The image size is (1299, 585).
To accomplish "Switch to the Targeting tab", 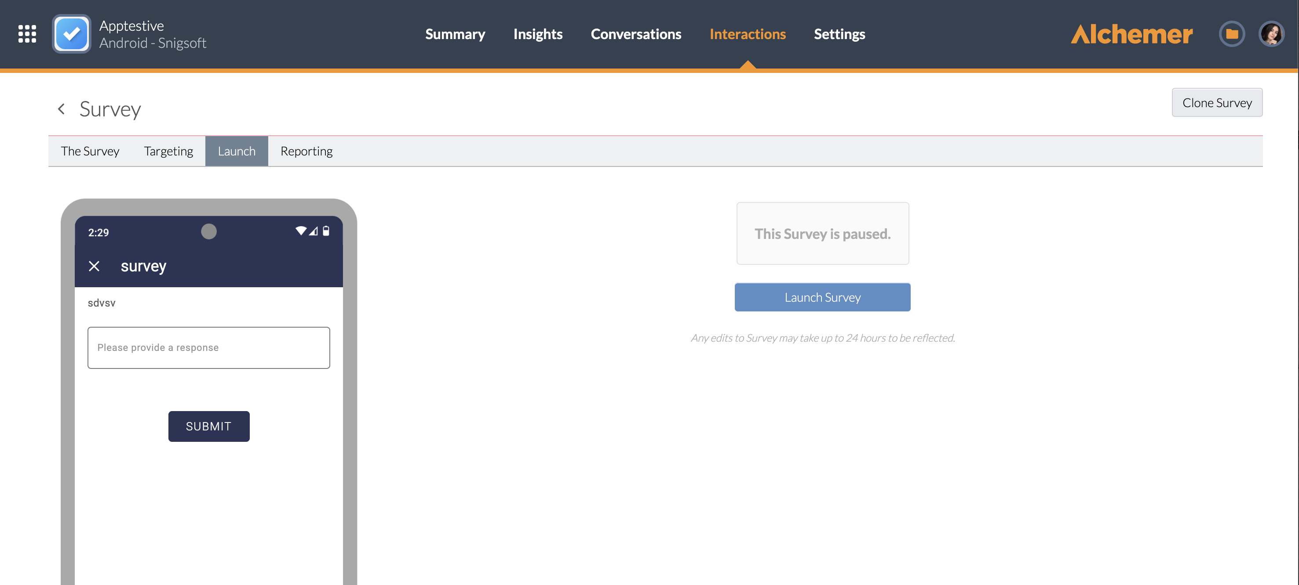I will [168, 151].
